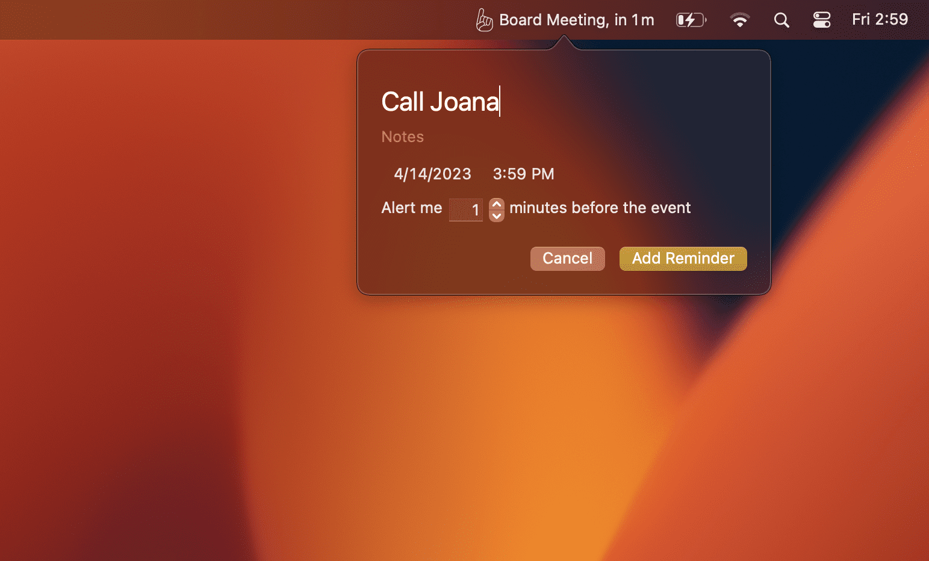Click the Fri 2:59 menu bar clock
This screenshot has height=561, width=929.
click(x=879, y=20)
